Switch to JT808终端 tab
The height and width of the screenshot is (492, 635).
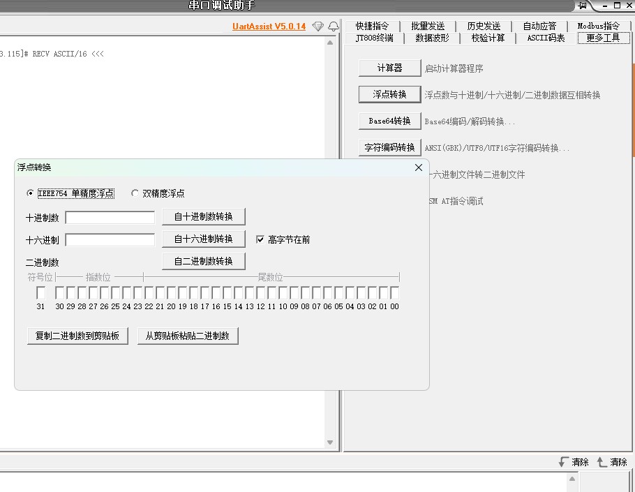374,38
